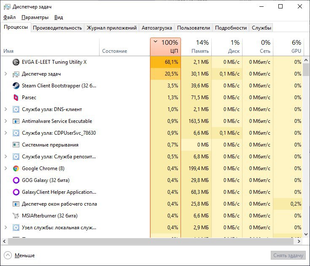Sort by the Состояние column header
The width and height of the screenshot is (310, 266).
click(x=125, y=47)
